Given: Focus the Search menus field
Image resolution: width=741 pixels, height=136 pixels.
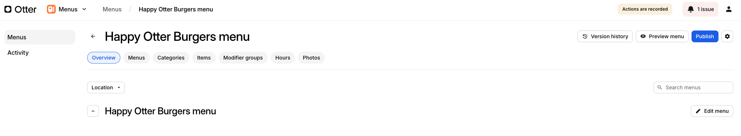Looking at the screenshot, I should (x=693, y=87).
